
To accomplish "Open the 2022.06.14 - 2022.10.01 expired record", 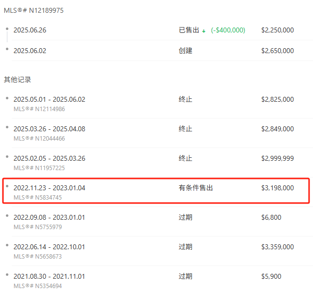I will pos(49,247).
